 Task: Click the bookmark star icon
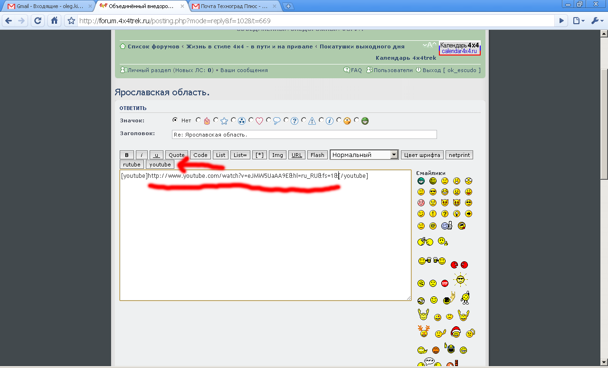[x=71, y=21]
